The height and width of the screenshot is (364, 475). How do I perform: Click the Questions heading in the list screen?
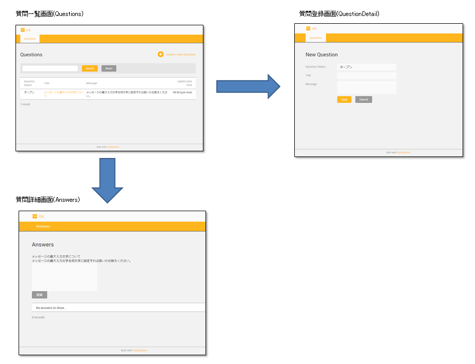pyautogui.click(x=31, y=55)
